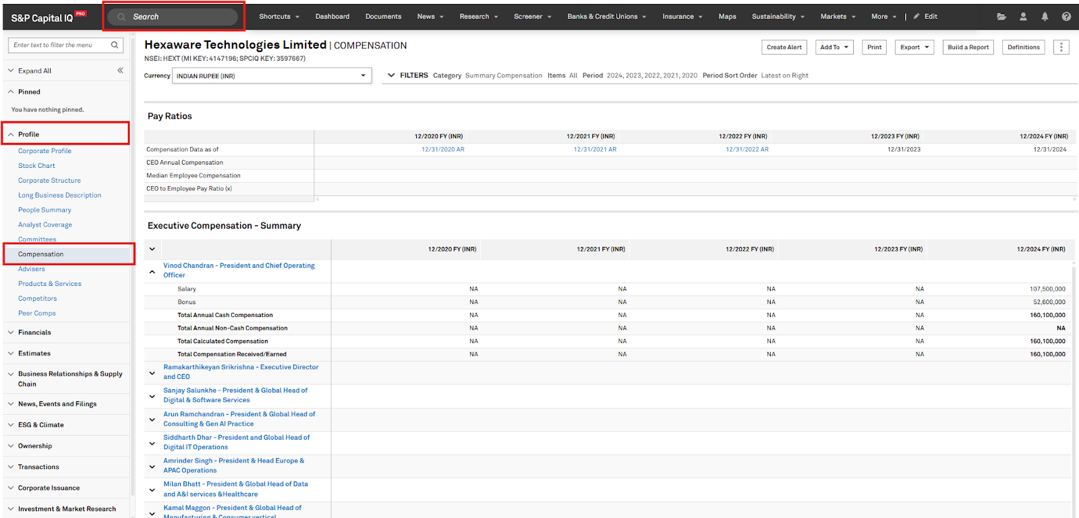Expand Siddharth Dhar row chevron
Screen dimensions: 1079x518
click(152, 443)
